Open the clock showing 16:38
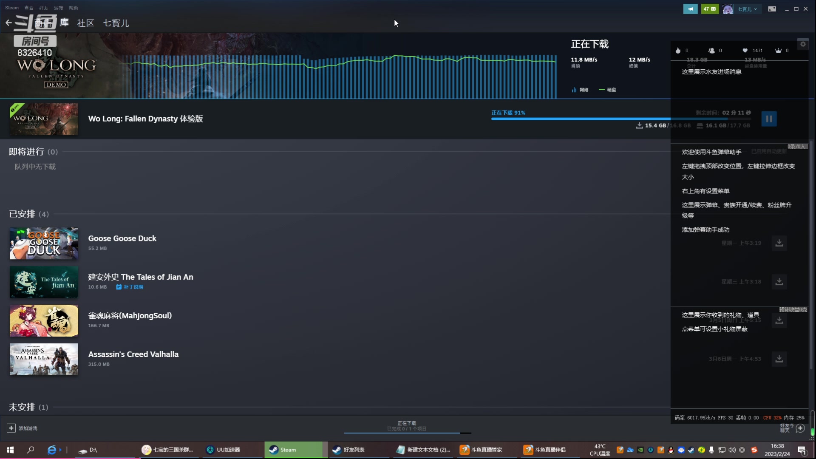The image size is (816, 459). tap(777, 450)
